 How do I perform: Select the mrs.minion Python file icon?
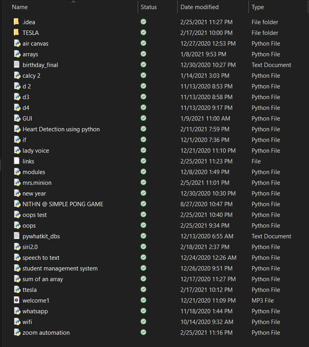pos(17,182)
